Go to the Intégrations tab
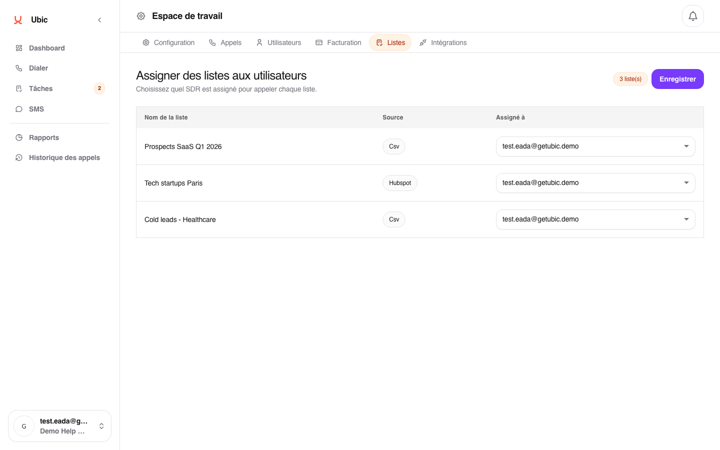The width and height of the screenshot is (720, 450). (x=443, y=42)
